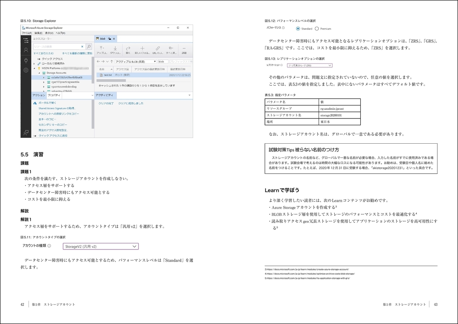Viewport: 458px width, 324px height.
Task: Click the Download toolbar icon
Action: point(115,49)
